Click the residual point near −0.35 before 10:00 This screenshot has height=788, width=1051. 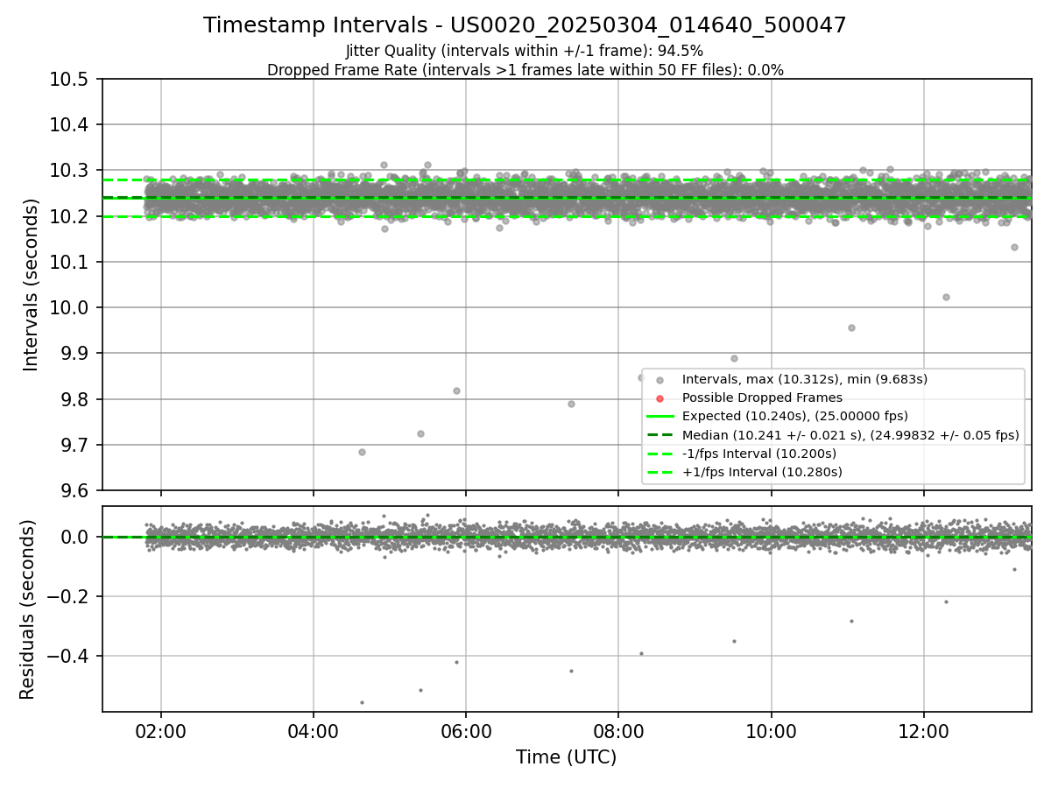click(x=734, y=641)
